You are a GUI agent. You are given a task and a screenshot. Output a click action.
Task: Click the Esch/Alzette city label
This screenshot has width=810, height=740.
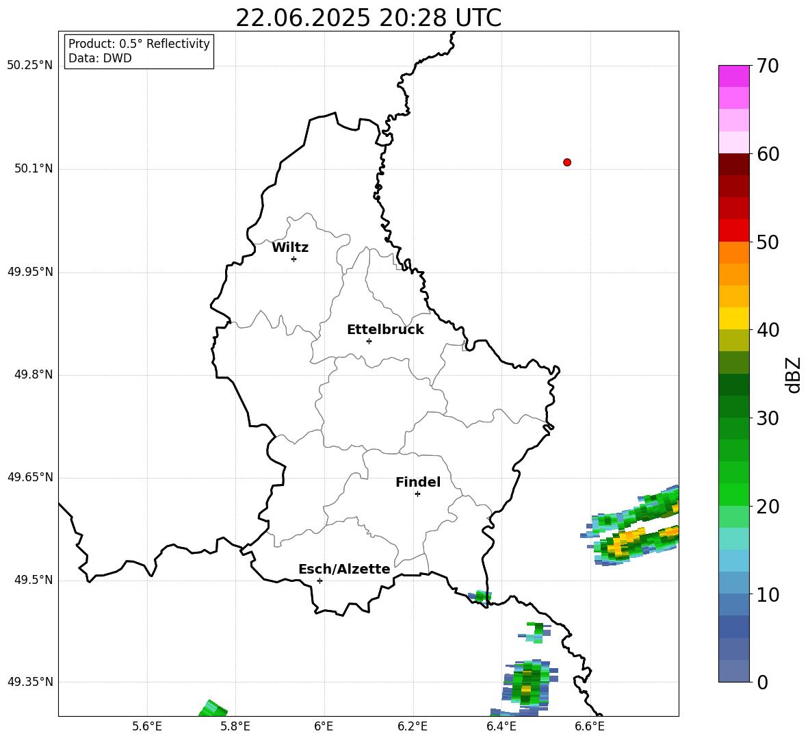[344, 569]
